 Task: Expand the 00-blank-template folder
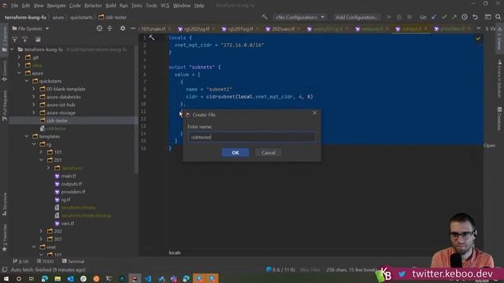[x=34, y=89]
